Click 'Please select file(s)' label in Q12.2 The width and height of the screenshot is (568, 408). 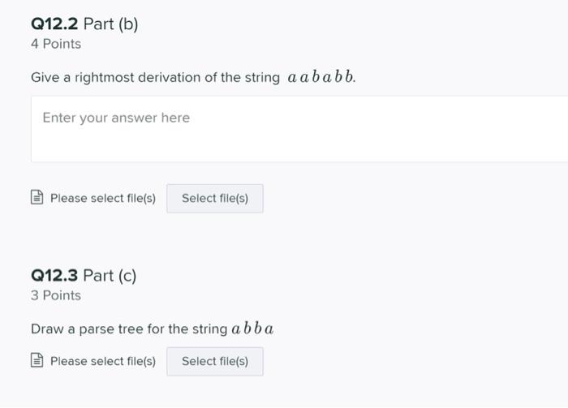pyautogui.click(x=103, y=198)
